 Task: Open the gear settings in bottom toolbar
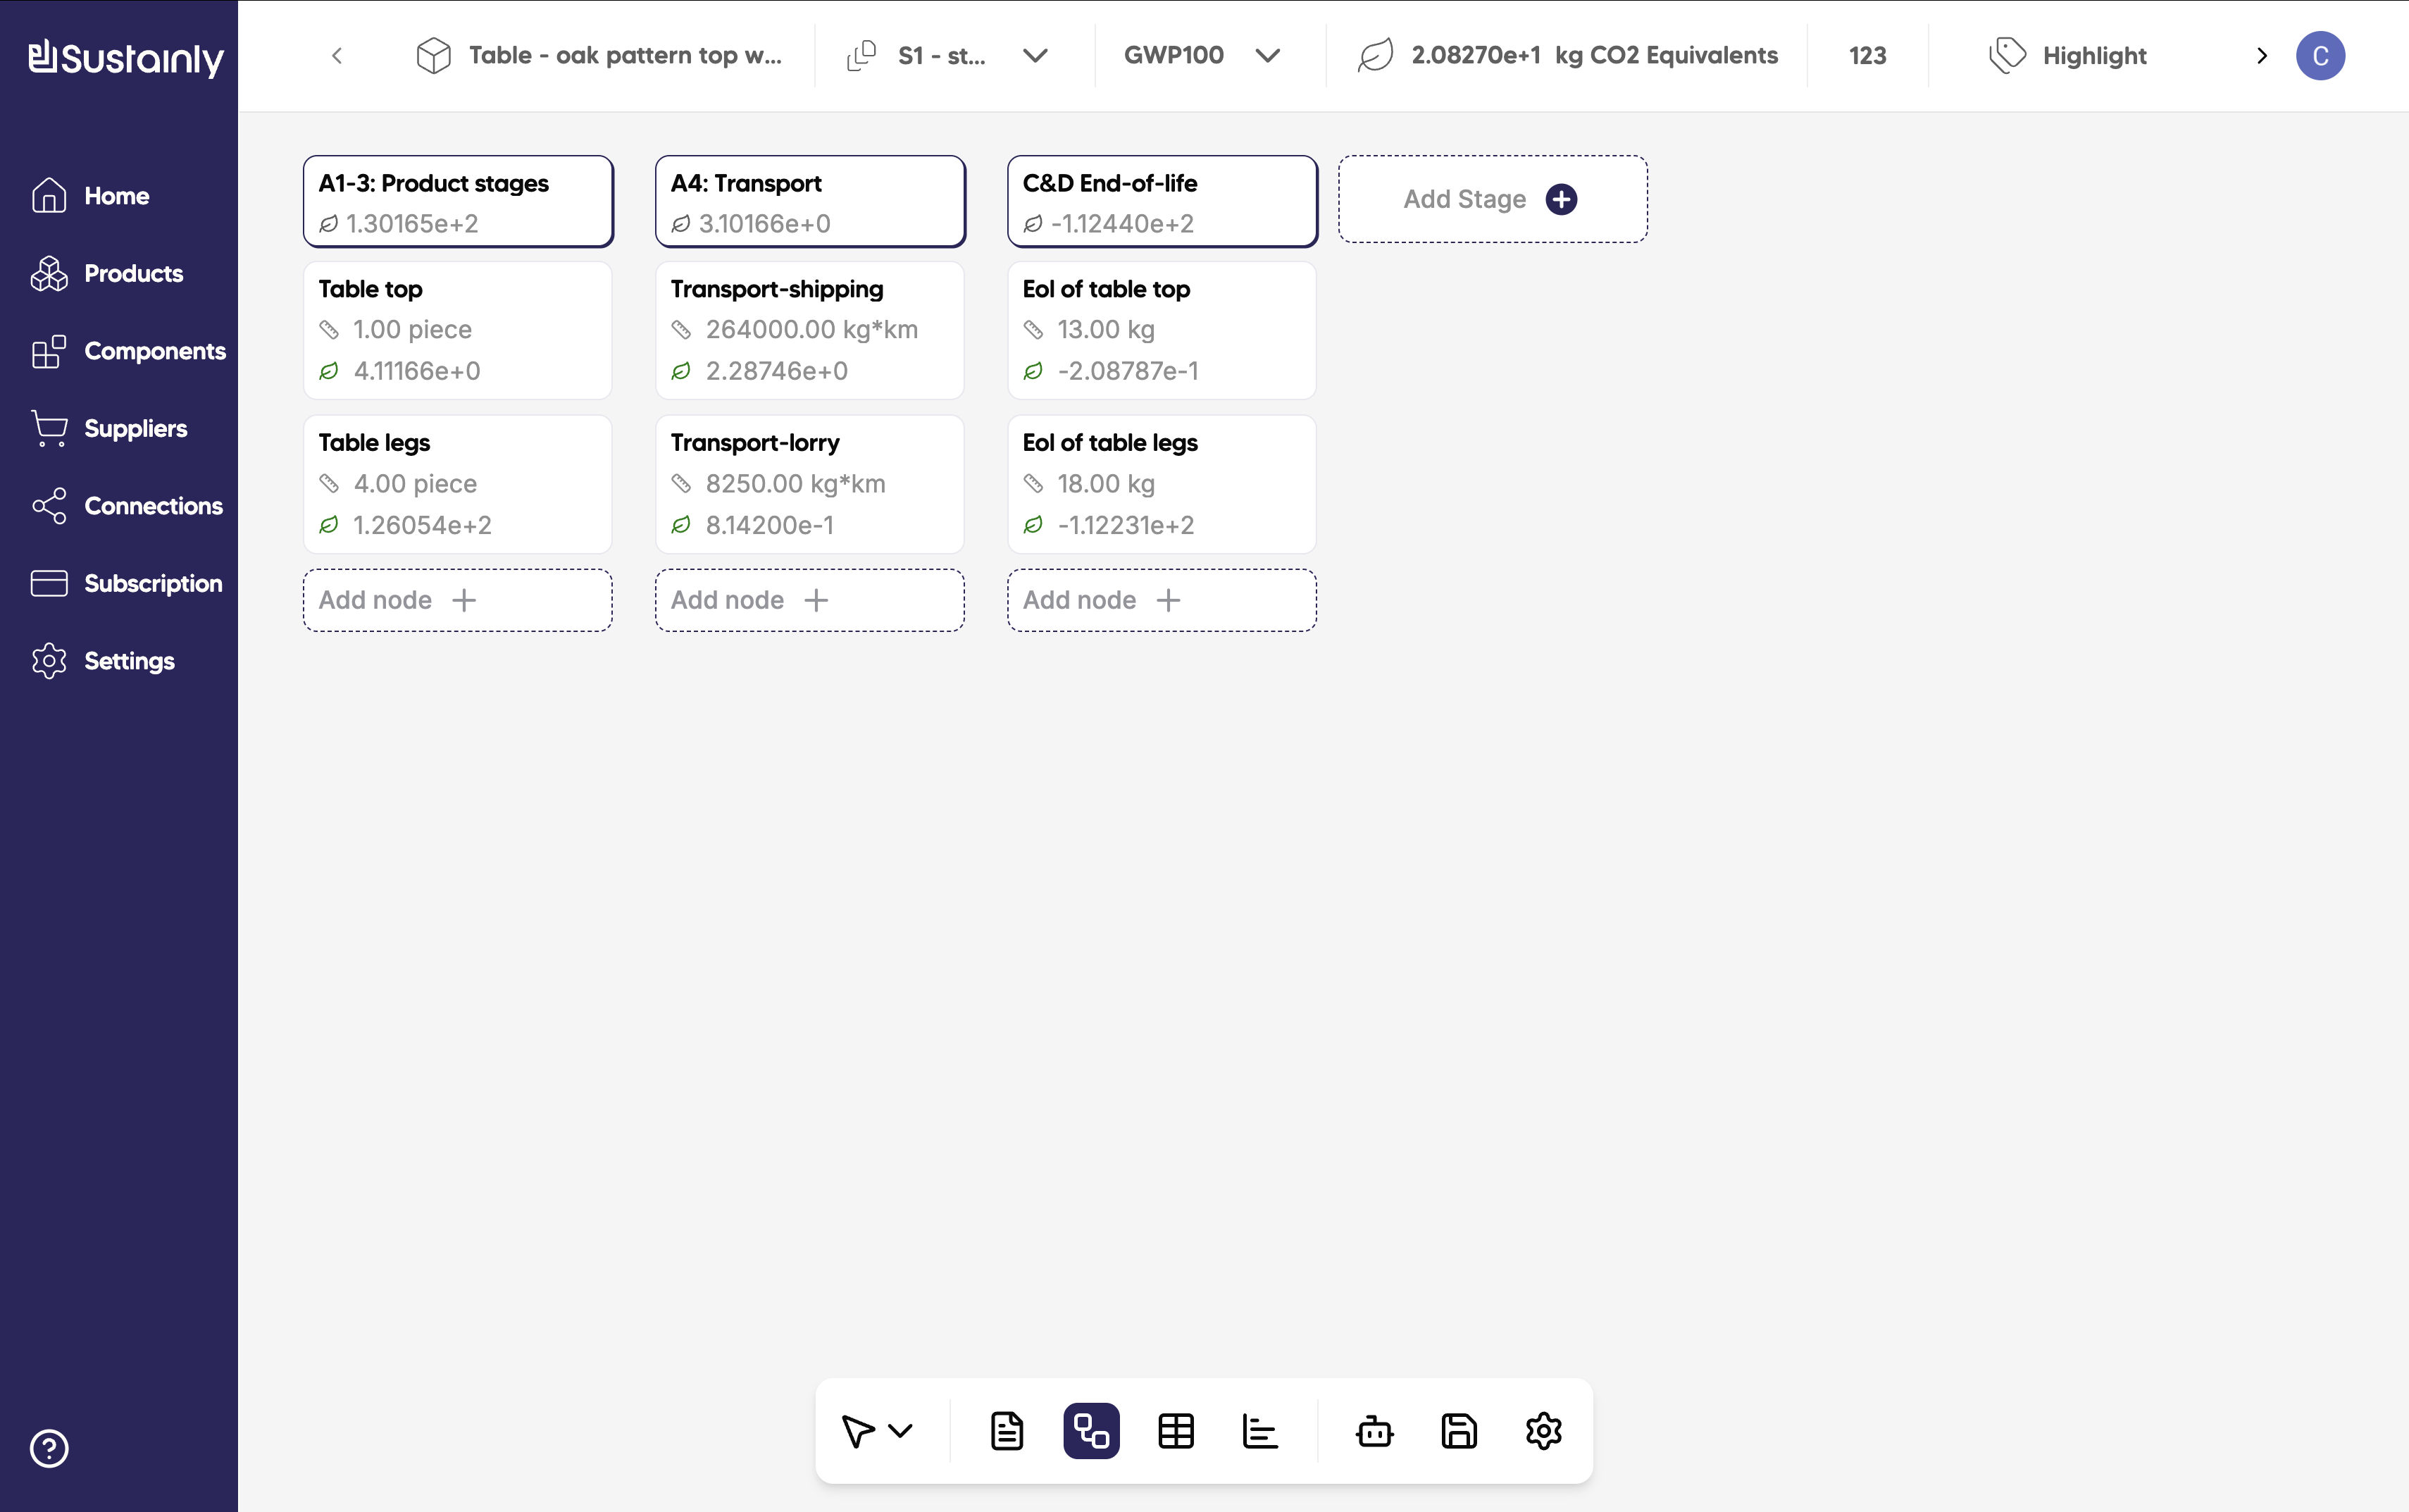[1543, 1431]
